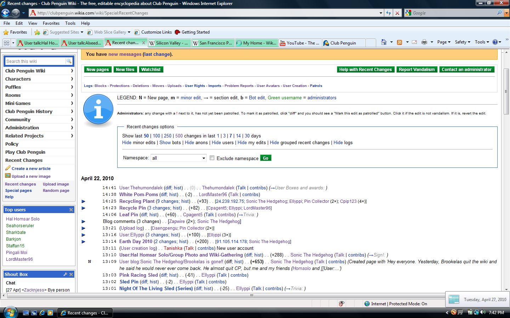Click the Shout Box wrench settings icon
Viewport: 510px width, 318px height.
65,274
